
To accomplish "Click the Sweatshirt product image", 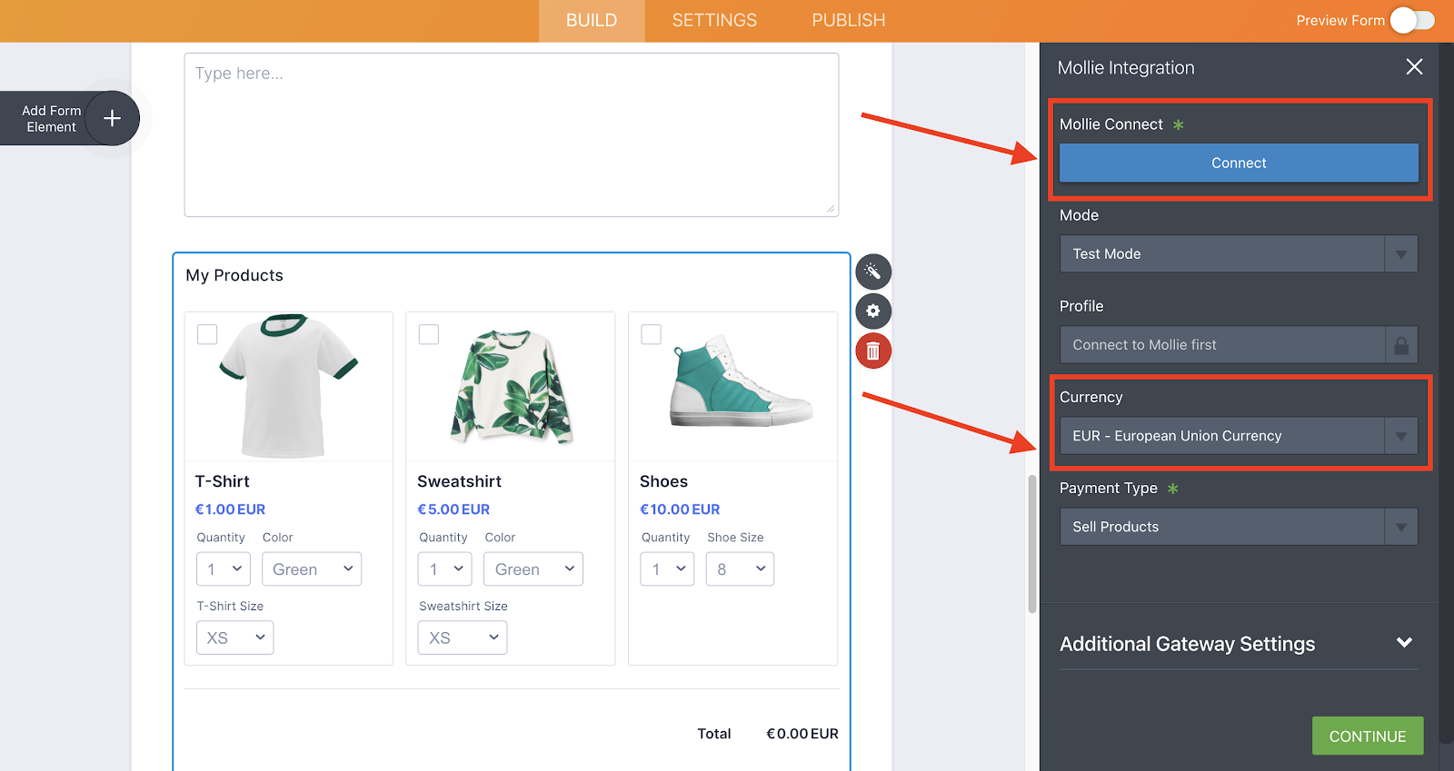I will (x=512, y=388).
